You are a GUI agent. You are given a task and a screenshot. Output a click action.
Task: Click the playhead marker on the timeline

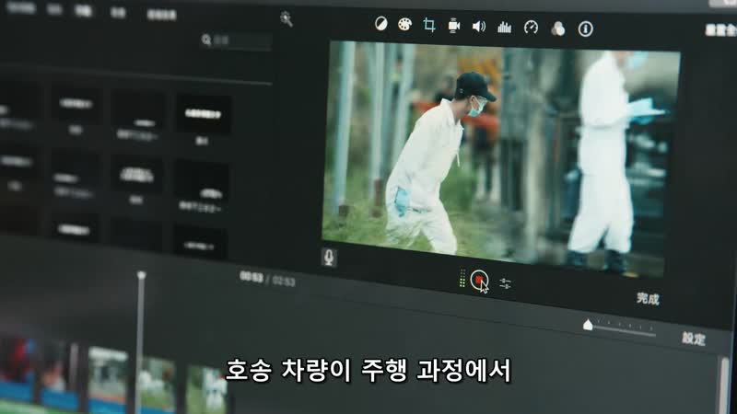[x=141, y=275]
